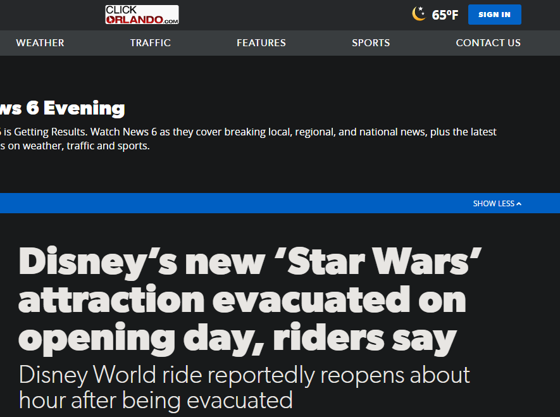Click 'on weather, traffic and sports' text line

click(75, 146)
